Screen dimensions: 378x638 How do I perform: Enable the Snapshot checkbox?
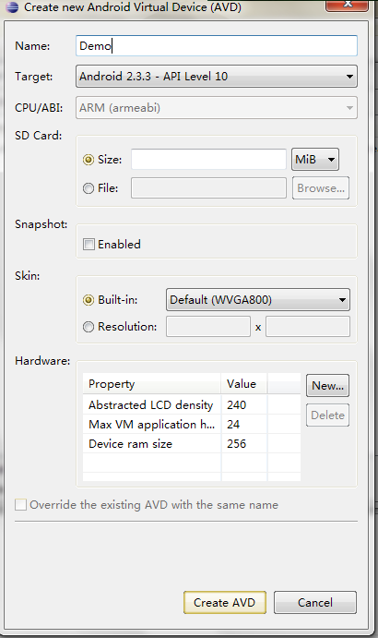[x=89, y=244]
